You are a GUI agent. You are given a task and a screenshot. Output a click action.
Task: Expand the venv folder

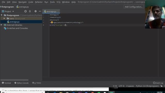(x=4, y=18)
